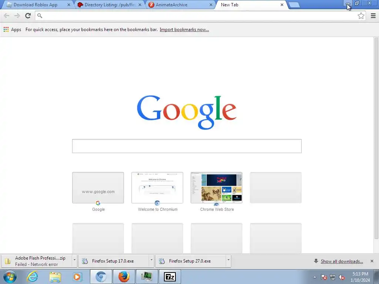
Task: Close the AnimateArchive tab
Action: [211, 5]
